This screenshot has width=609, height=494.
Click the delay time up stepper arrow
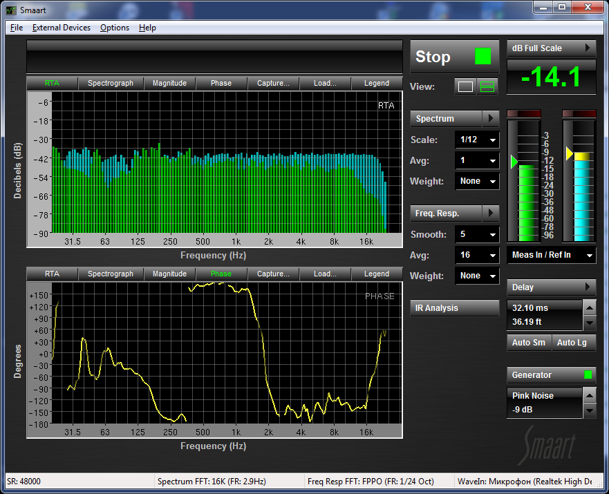click(589, 307)
